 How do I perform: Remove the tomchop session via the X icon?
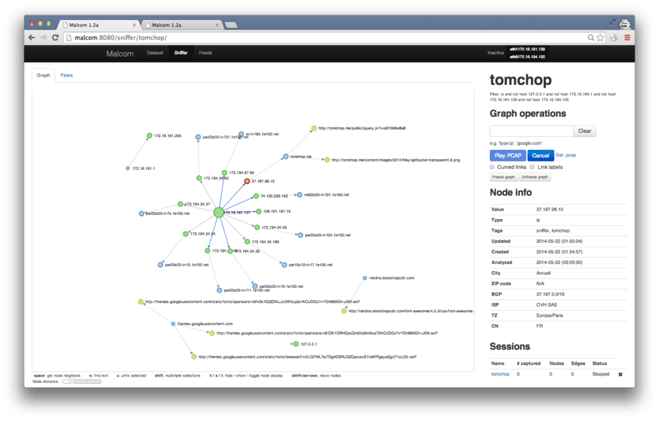620,374
